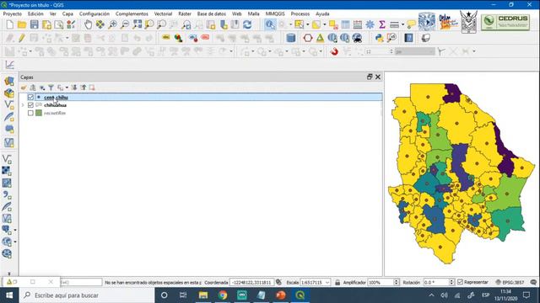Image resolution: width=540 pixels, height=303 pixels.
Task: Open the CEDRUS plugin logo button
Action: (x=505, y=22)
